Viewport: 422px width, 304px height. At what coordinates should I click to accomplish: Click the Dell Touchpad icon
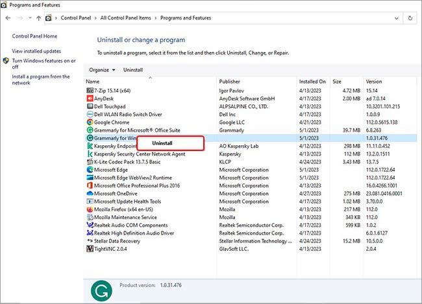click(90, 106)
